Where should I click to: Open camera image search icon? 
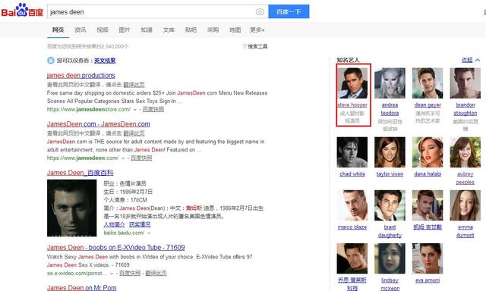[x=260, y=12]
